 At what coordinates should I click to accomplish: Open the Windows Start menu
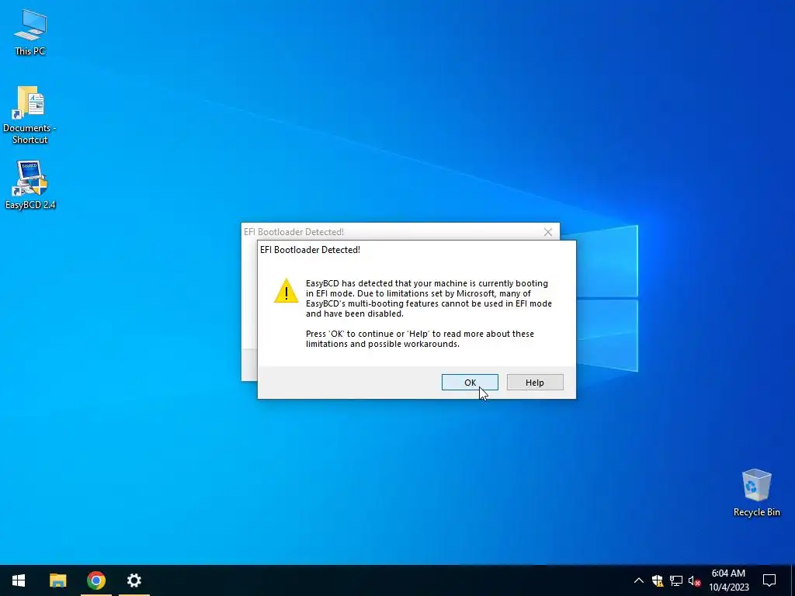point(19,580)
